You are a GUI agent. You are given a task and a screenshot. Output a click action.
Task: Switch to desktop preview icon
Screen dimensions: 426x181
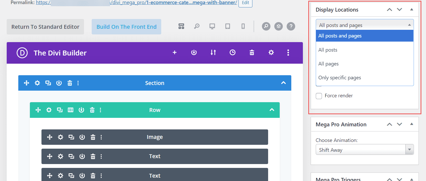(x=212, y=26)
